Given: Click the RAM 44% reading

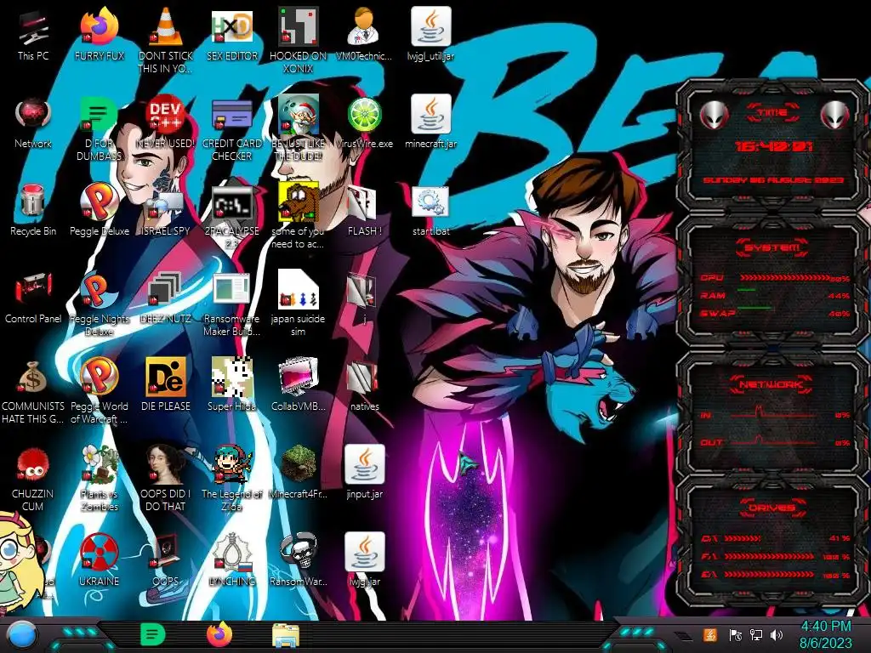Looking at the screenshot, I should coord(839,296).
